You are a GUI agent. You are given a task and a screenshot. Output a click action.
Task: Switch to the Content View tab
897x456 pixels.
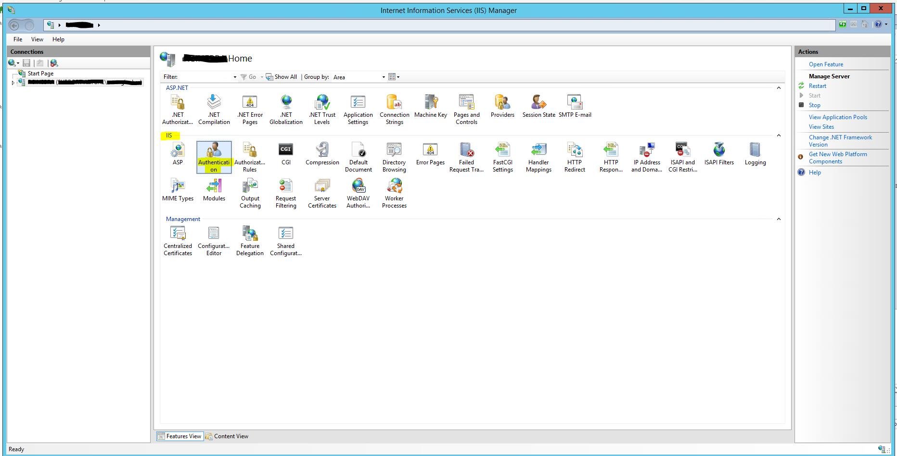pyautogui.click(x=227, y=436)
